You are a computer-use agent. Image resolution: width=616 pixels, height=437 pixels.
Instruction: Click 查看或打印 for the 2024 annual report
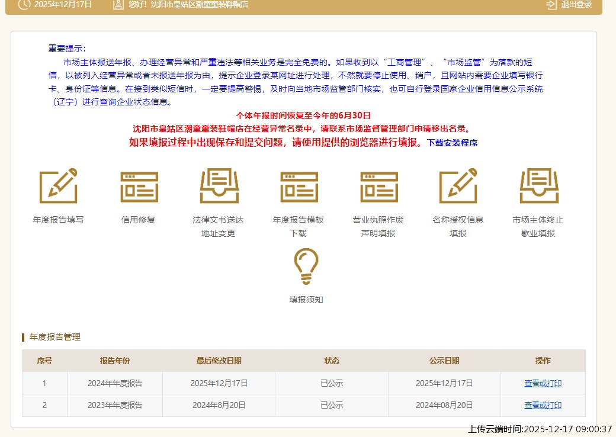pos(542,383)
